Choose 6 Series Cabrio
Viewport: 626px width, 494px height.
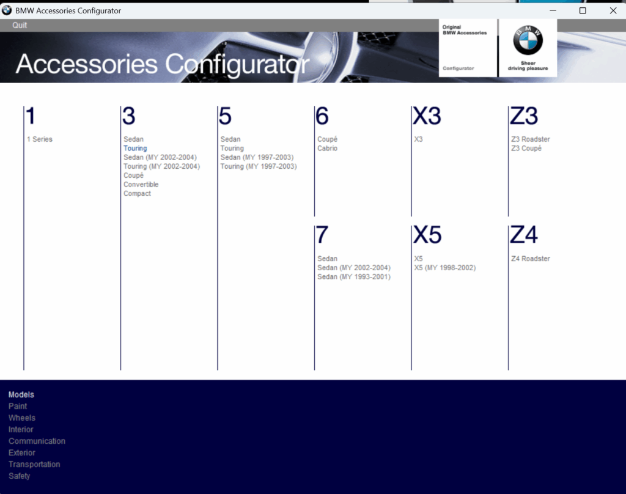point(328,148)
